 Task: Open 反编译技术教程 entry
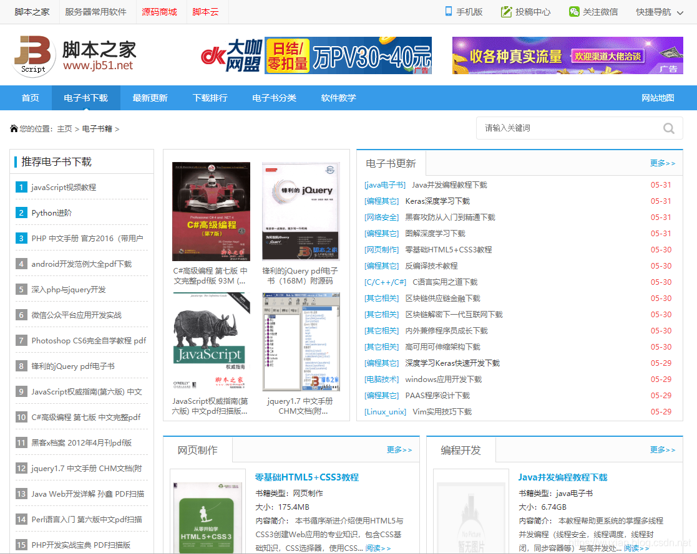tap(431, 266)
